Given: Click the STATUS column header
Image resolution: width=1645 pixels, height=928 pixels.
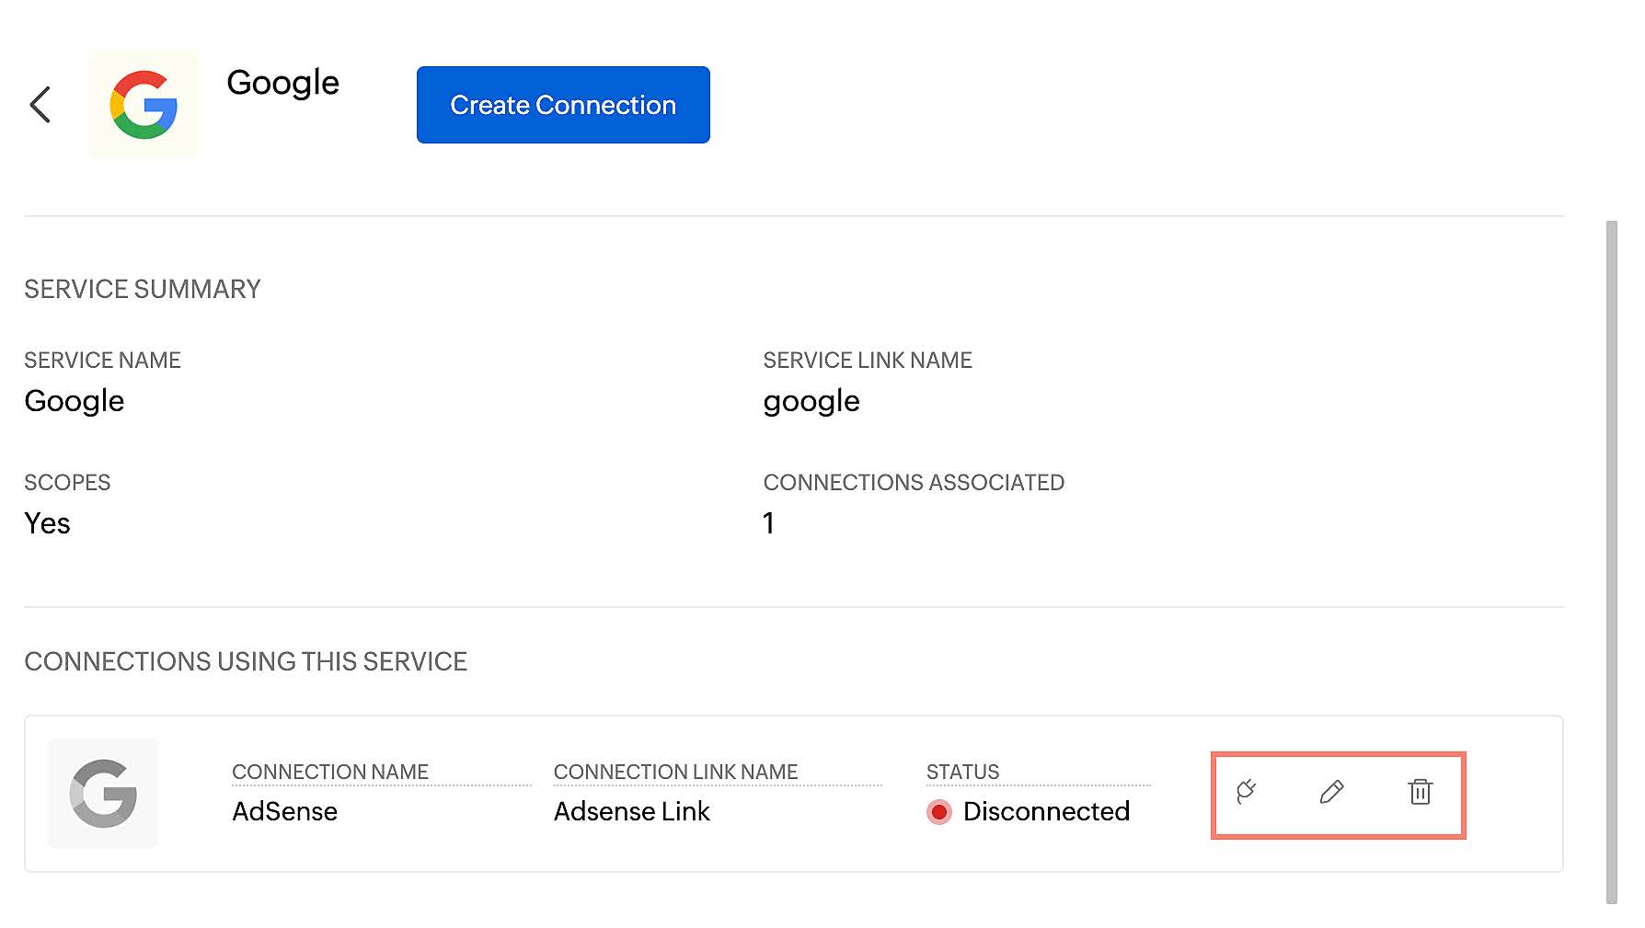Looking at the screenshot, I should (962, 773).
